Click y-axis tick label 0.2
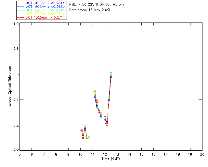 click(16, 125)
